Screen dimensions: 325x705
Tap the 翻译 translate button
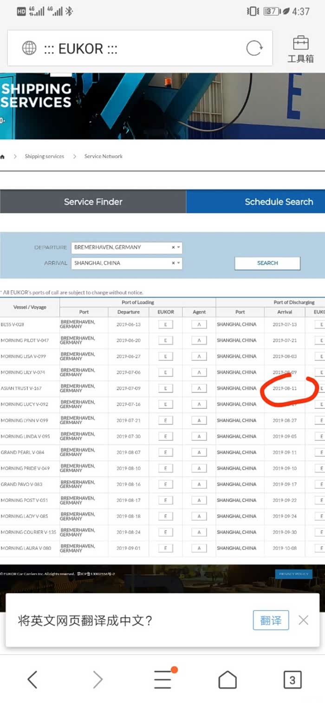(x=271, y=620)
